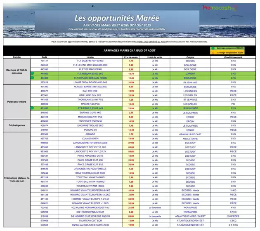The height and width of the screenshot is (231, 260).
Task: Select the 'Arrivage uniquement JEUDI' legend label
Action: pyautogui.click(x=230, y=53)
